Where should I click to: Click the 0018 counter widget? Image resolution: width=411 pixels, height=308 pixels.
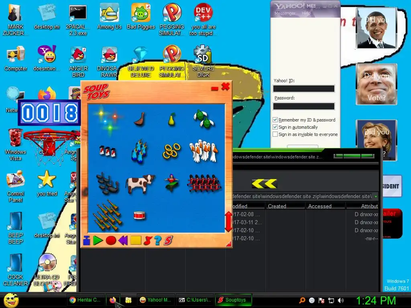pyautogui.click(x=49, y=113)
